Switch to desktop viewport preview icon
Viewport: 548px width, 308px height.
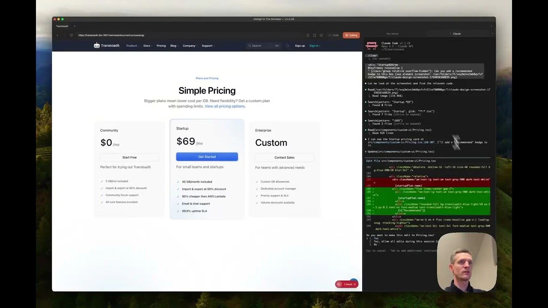pyautogui.click(x=321, y=35)
